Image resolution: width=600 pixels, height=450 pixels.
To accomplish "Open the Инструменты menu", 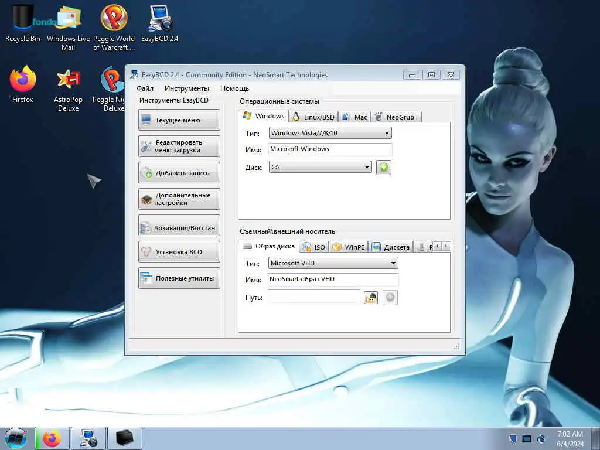I will pos(187,88).
